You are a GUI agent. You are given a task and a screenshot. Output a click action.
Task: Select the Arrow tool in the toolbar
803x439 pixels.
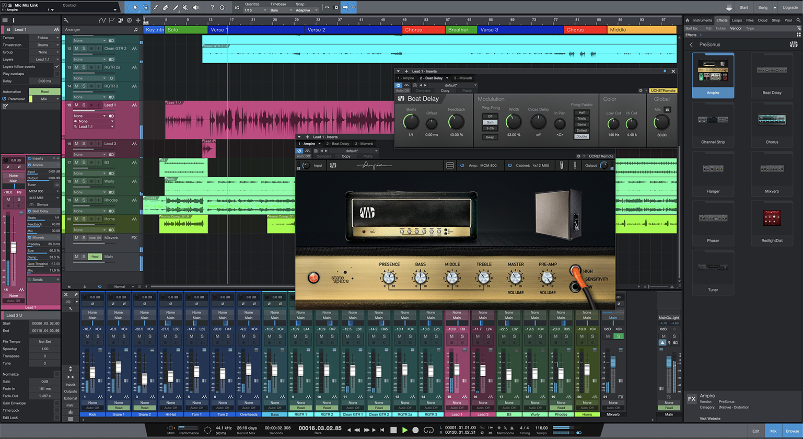coord(136,7)
